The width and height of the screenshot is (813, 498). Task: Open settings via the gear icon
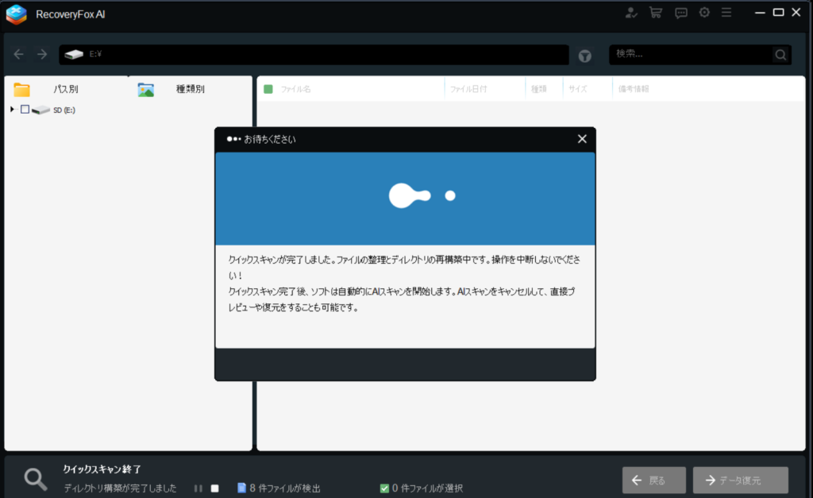tap(704, 13)
